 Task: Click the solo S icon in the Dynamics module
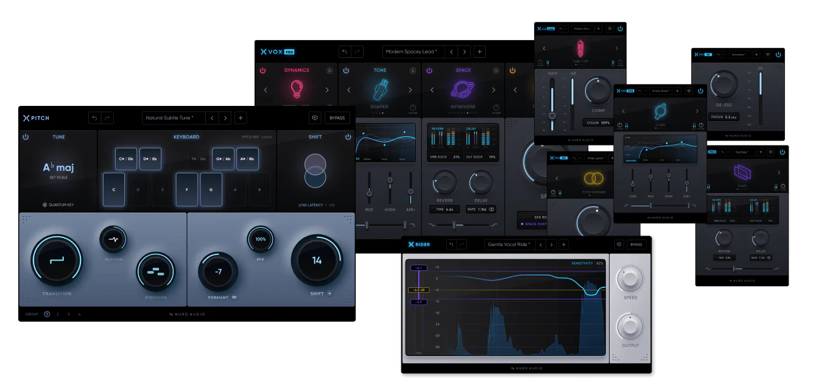click(x=329, y=71)
